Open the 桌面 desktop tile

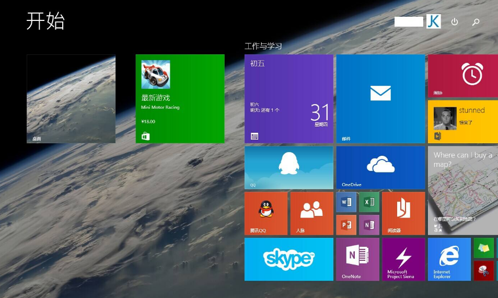71,98
